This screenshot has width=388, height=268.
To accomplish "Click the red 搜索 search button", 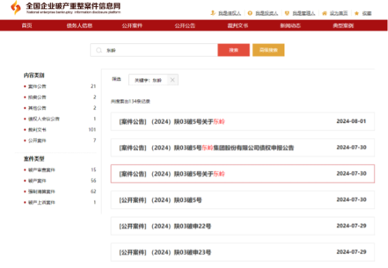I will [234, 50].
